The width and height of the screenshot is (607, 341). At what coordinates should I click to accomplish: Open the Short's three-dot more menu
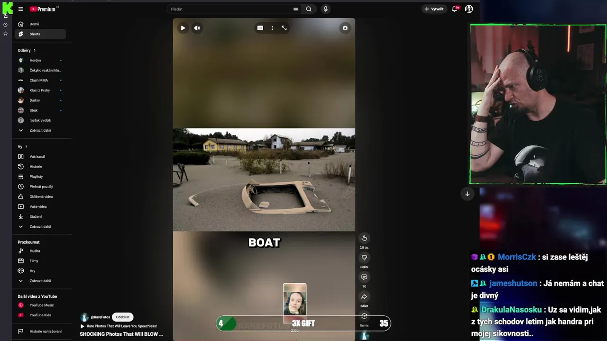click(x=272, y=28)
